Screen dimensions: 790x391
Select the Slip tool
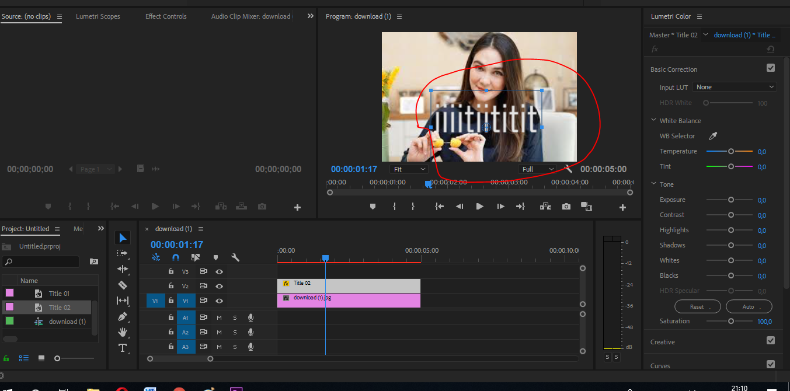(123, 301)
